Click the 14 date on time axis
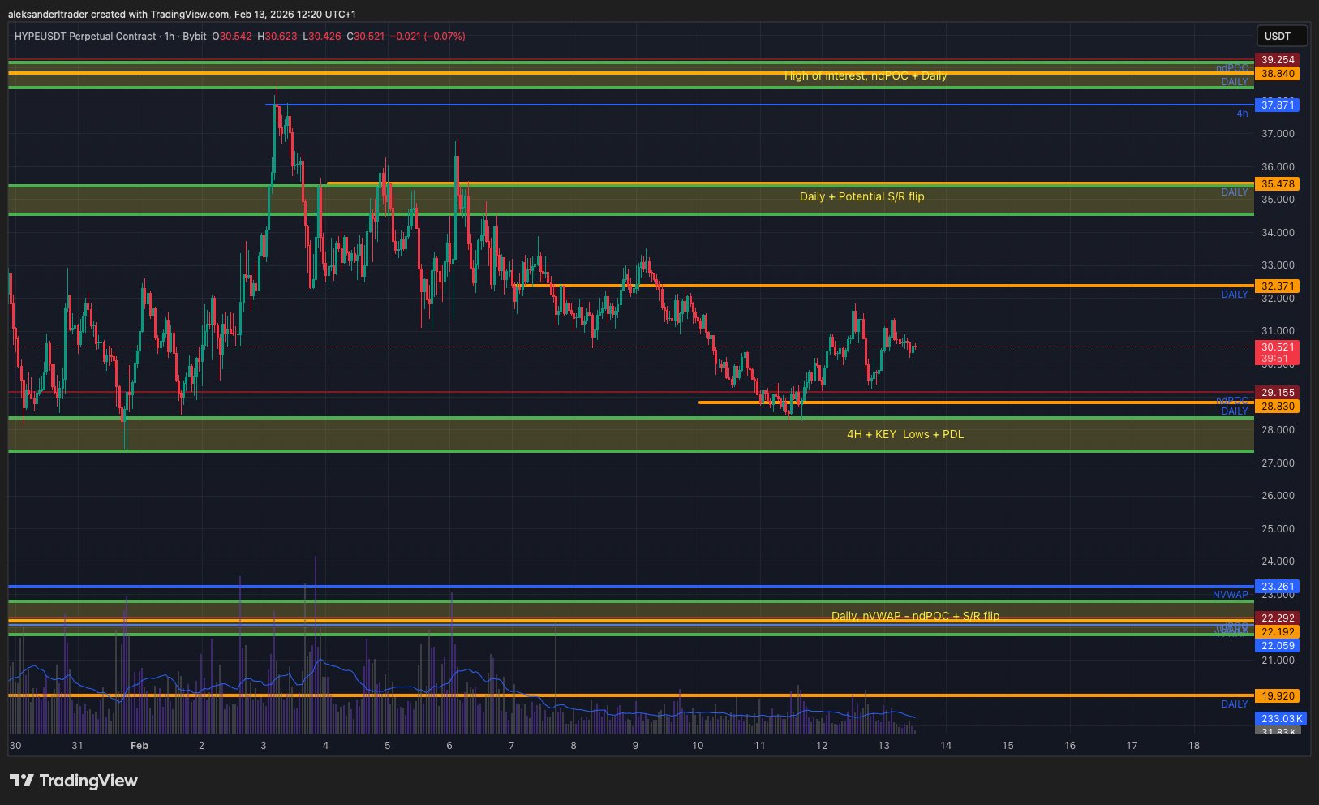 [x=946, y=746]
